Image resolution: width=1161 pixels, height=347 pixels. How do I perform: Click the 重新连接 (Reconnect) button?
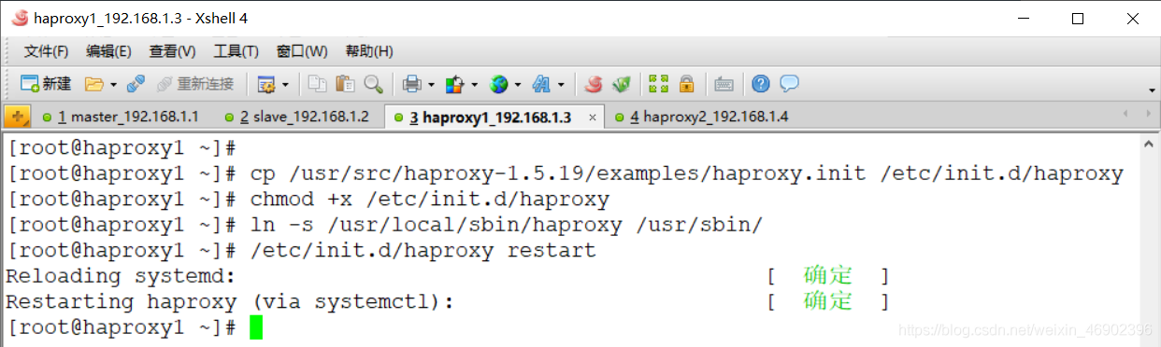pos(196,84)
